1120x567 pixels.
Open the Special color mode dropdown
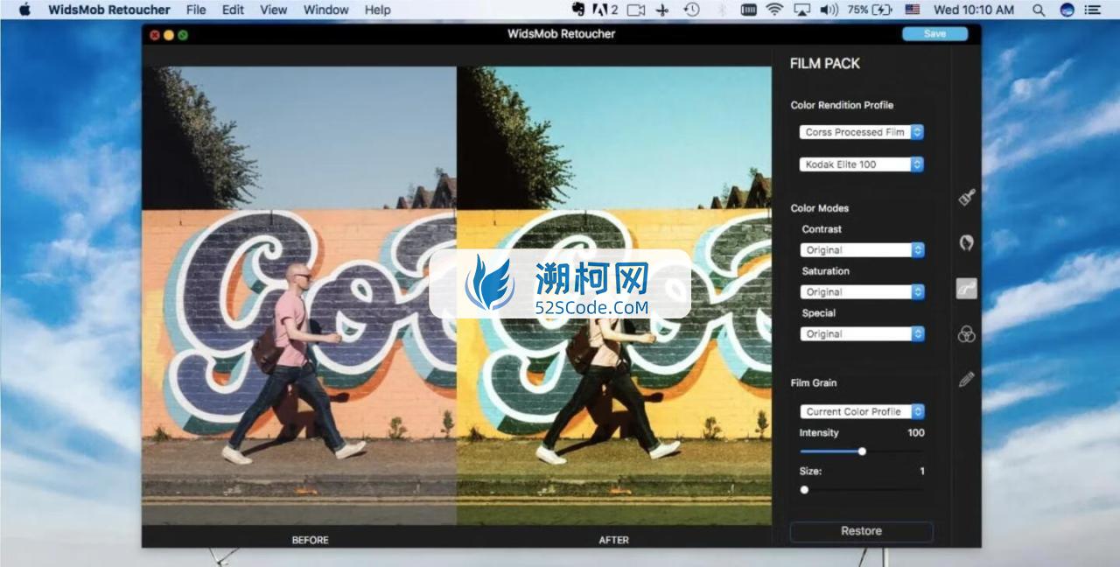coord(862,333)
